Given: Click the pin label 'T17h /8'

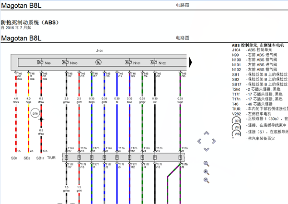Looking at the screenshot, I should coord(184,166).
